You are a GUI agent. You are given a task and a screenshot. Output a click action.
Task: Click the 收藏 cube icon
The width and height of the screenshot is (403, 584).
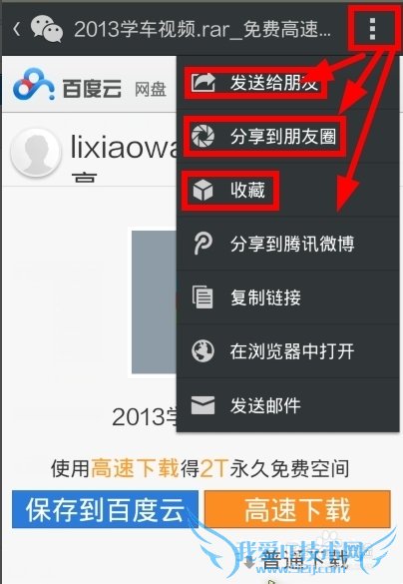202,190
